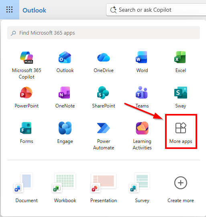
Task: Click the Find Microsoft 365 apps field
Action: [104, 33]
